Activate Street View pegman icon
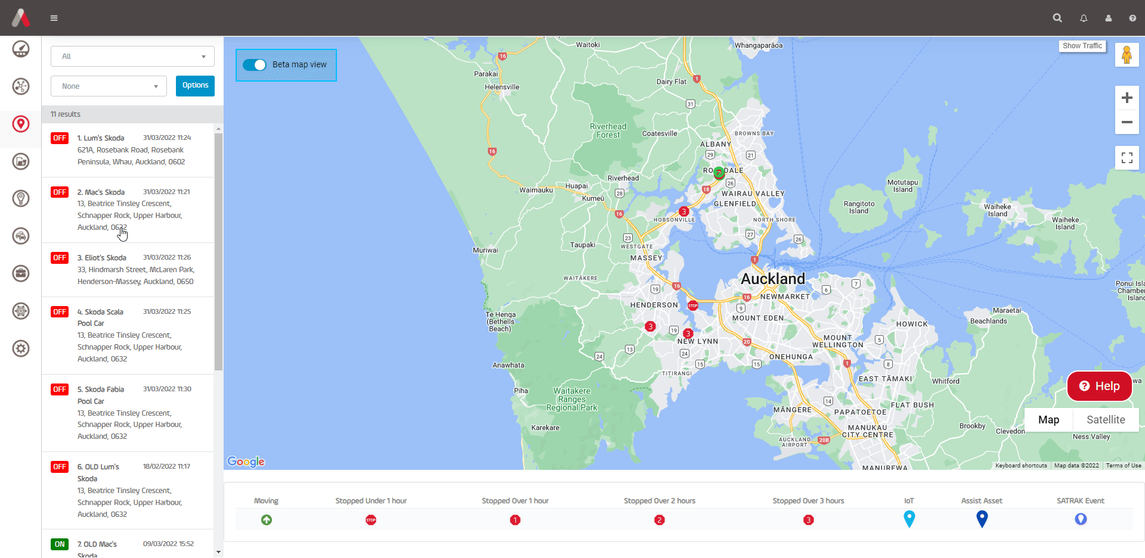This screenshot has width=1145, height=558. 1127,55
